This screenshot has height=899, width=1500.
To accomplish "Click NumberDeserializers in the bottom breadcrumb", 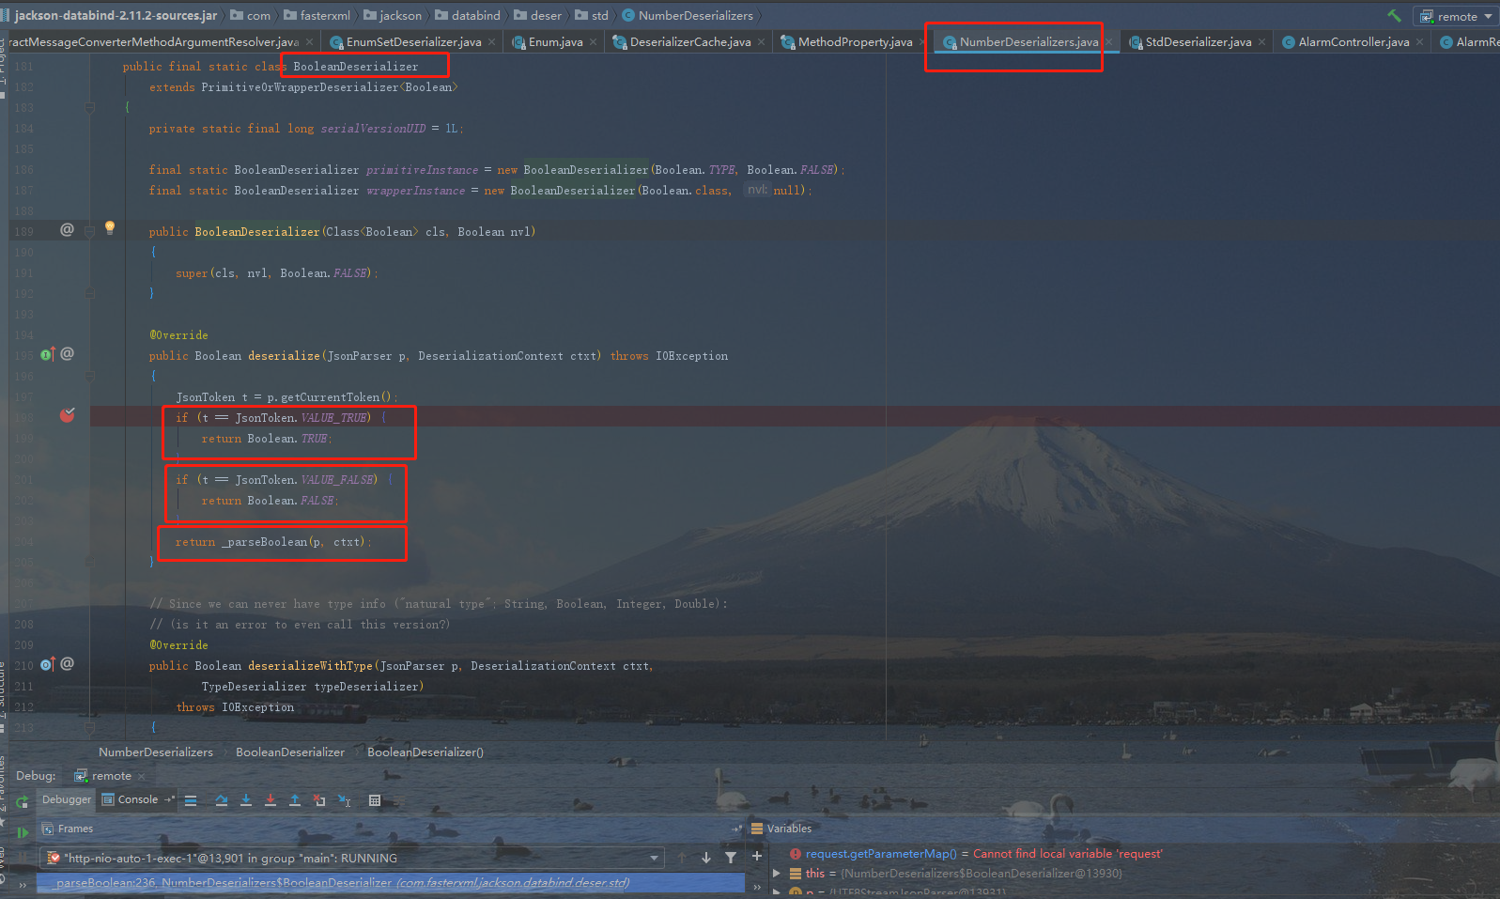I will click(x=156, y=752).
